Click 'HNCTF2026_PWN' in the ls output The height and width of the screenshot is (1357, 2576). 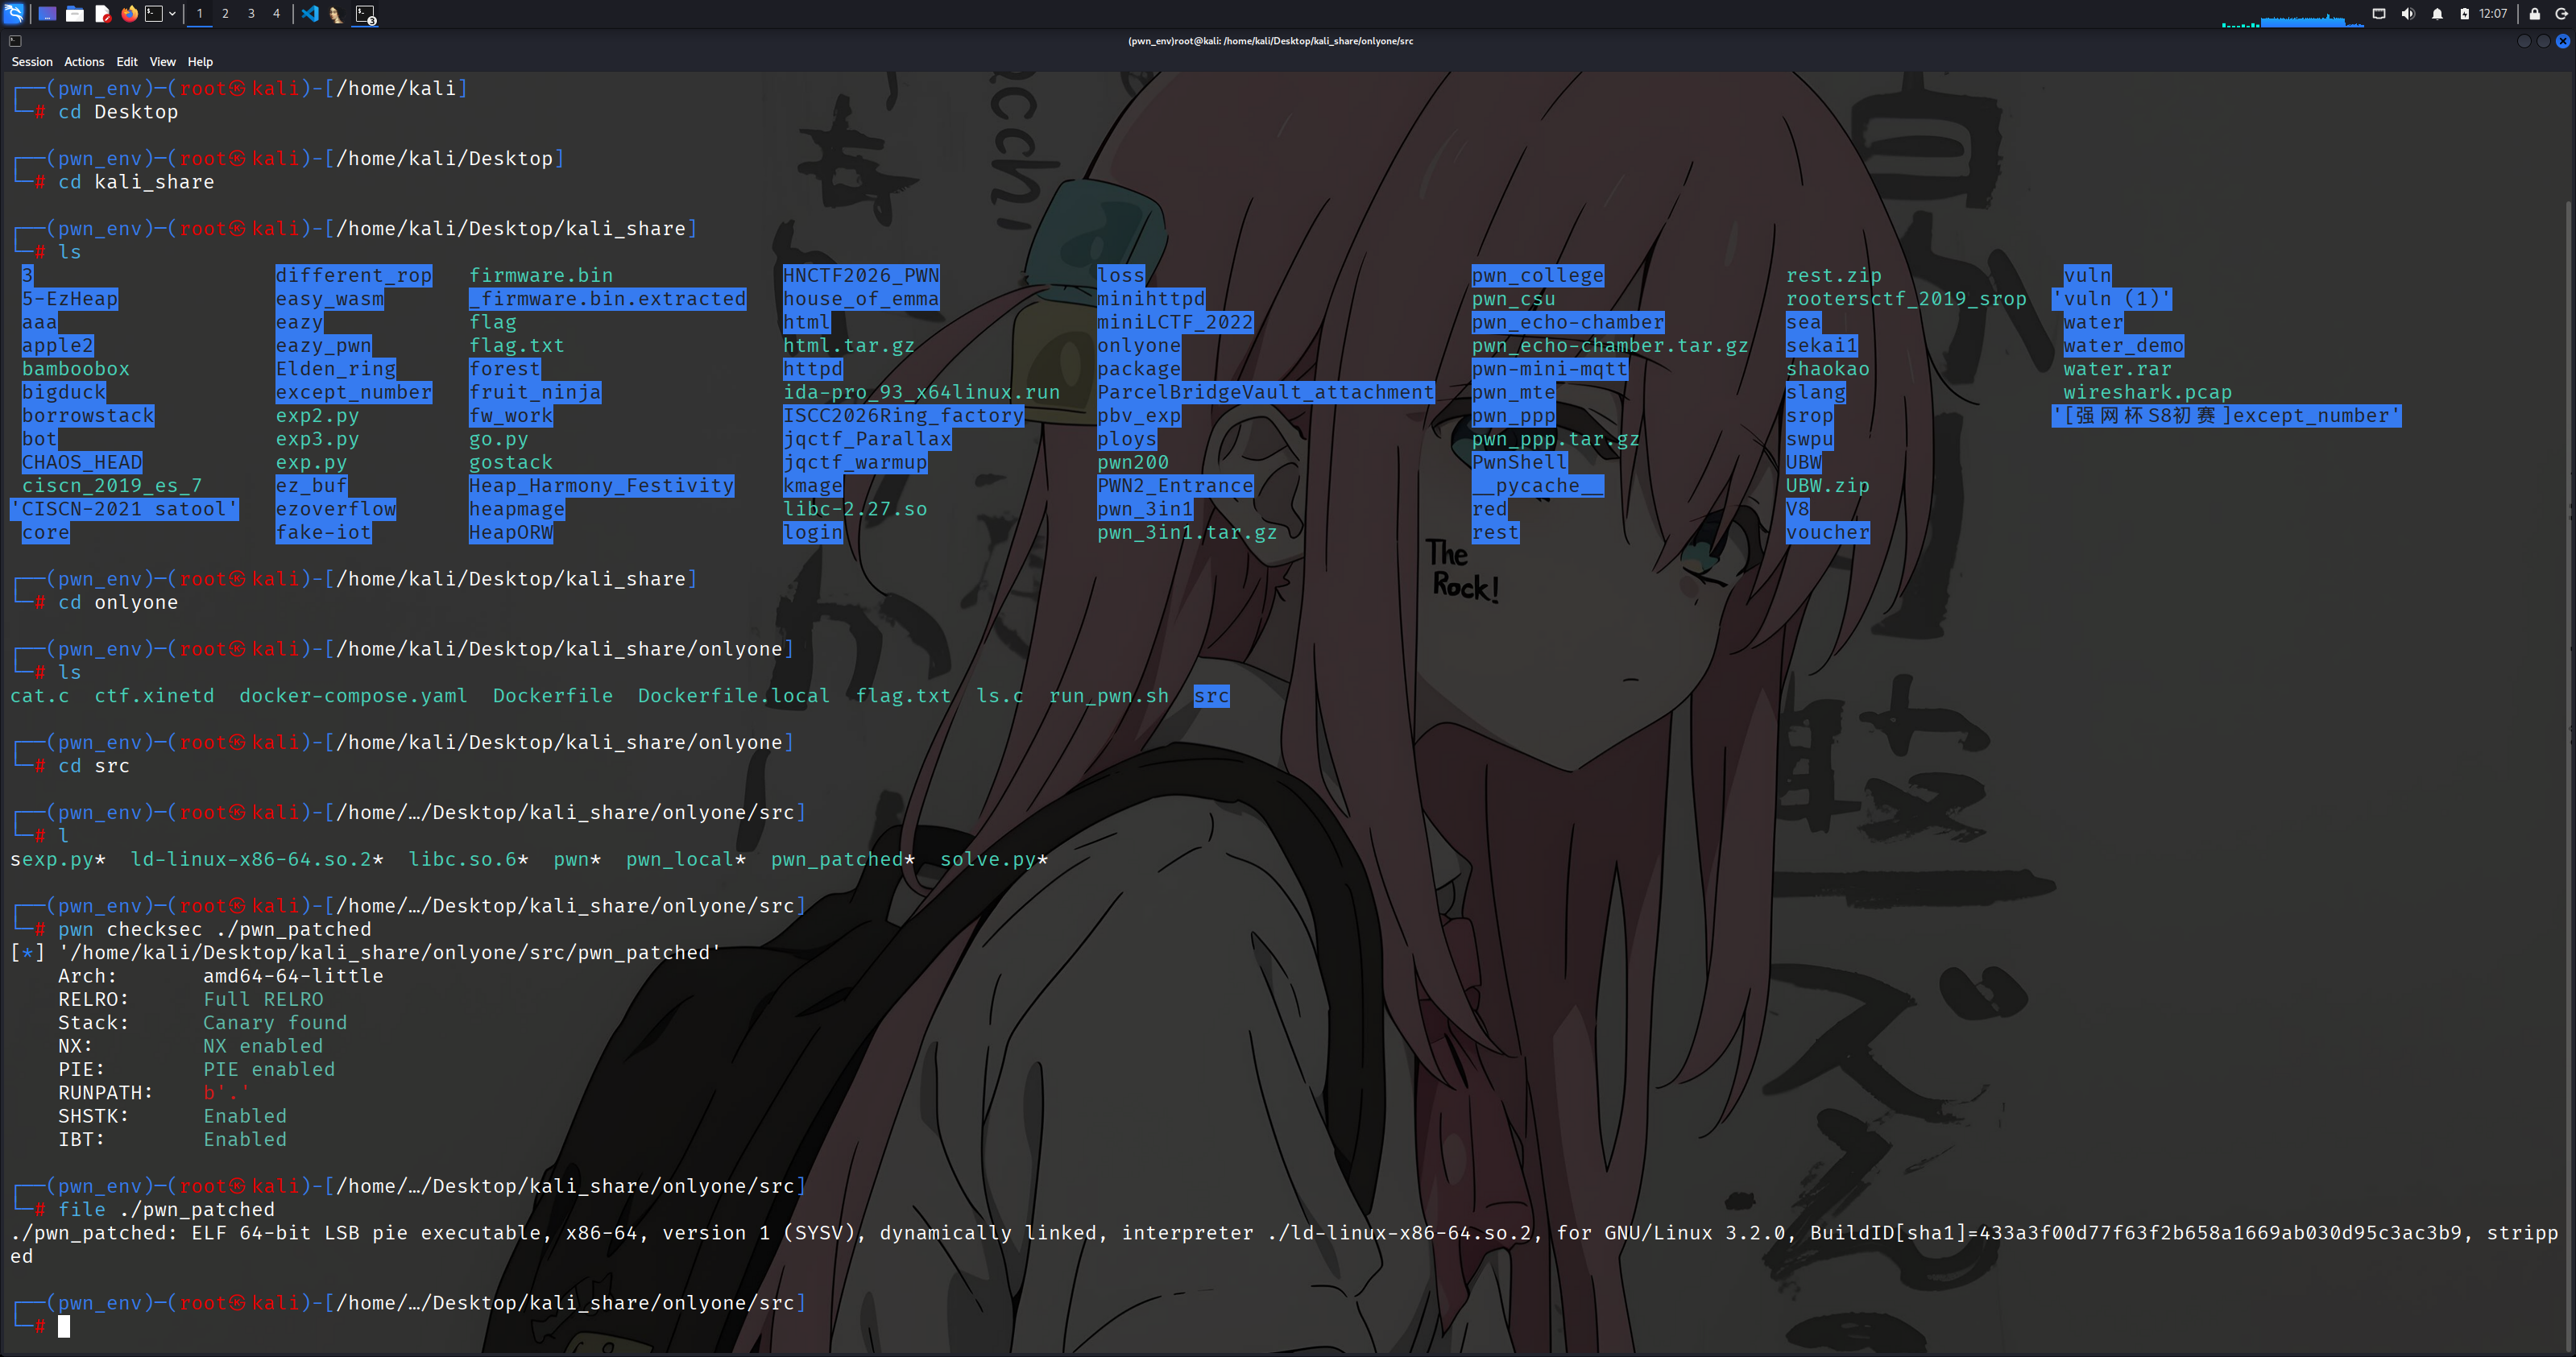[861, 275]
